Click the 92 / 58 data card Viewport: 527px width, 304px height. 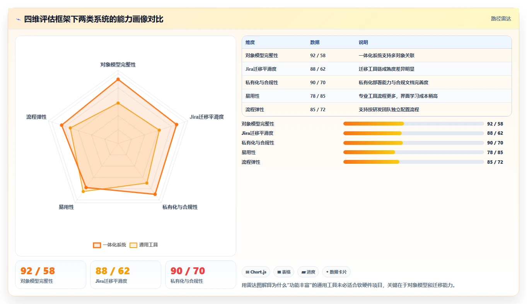(x=51, y=275)
